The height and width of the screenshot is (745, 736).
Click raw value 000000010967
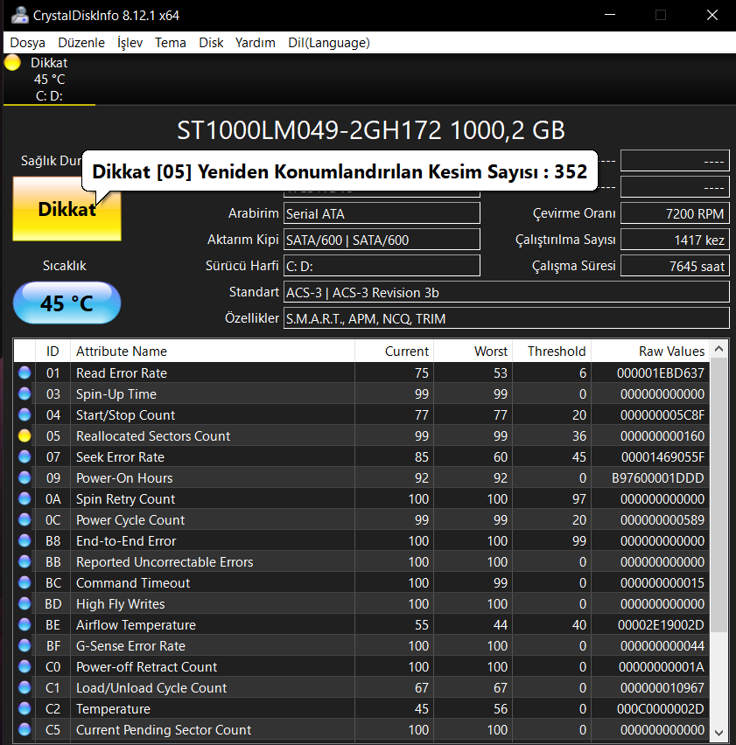662,687
